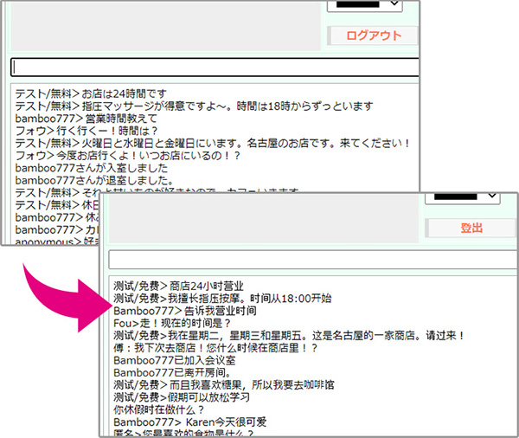Expand the dropdown above the 登出 button
Viewport: 519px width, 438px height.
pos(462,199)
